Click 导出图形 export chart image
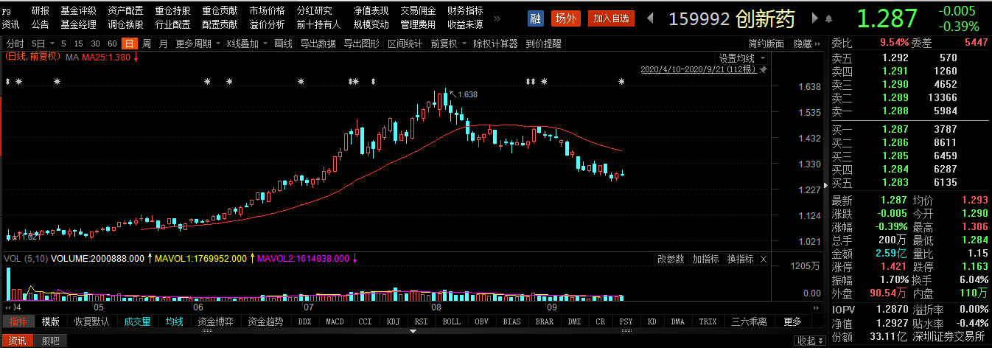 [361, 44]
